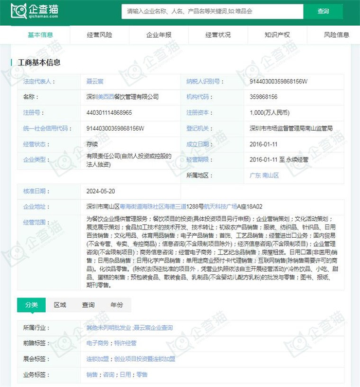The image size is (360, 387).
Task: Click the 机构代码 label link
Action: tap(197, 97)
